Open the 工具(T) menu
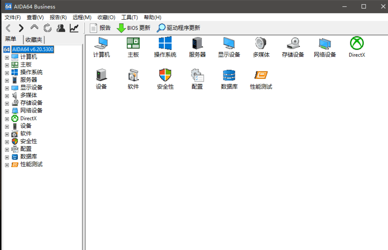The width and height of the screenshot is (388, 250). coord(130,17)
